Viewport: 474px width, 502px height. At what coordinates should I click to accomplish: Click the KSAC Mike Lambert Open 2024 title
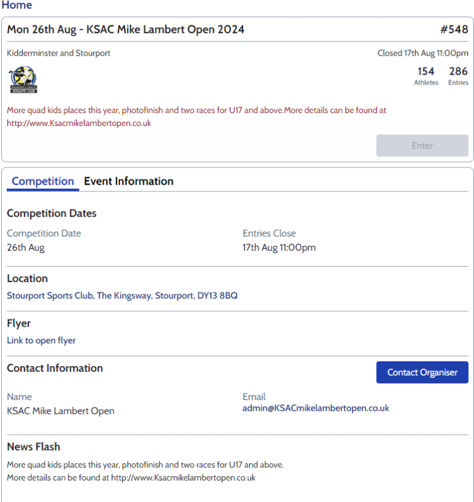pos(126,30)
